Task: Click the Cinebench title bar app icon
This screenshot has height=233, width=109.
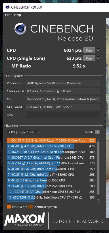Action: [7, 7]
